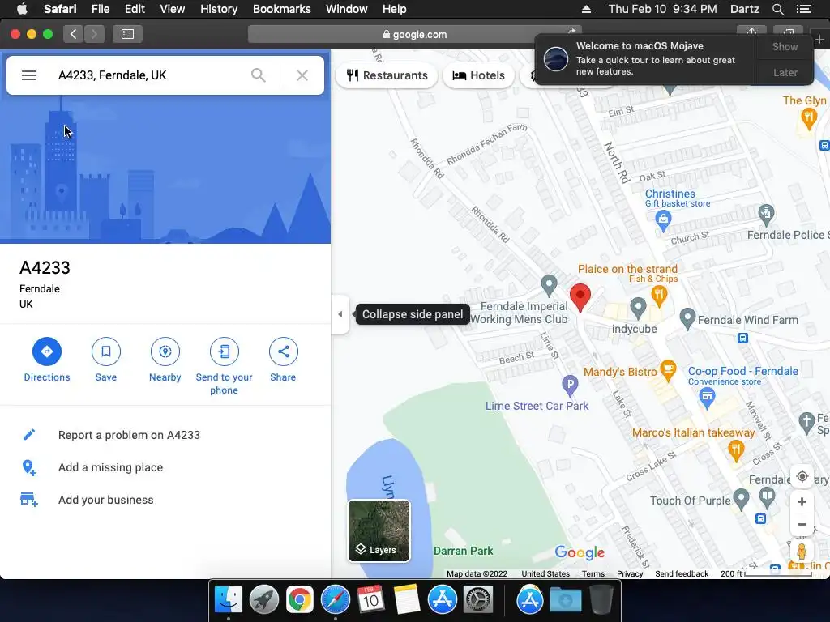Click Ferndale Police map label

point(788,235)
